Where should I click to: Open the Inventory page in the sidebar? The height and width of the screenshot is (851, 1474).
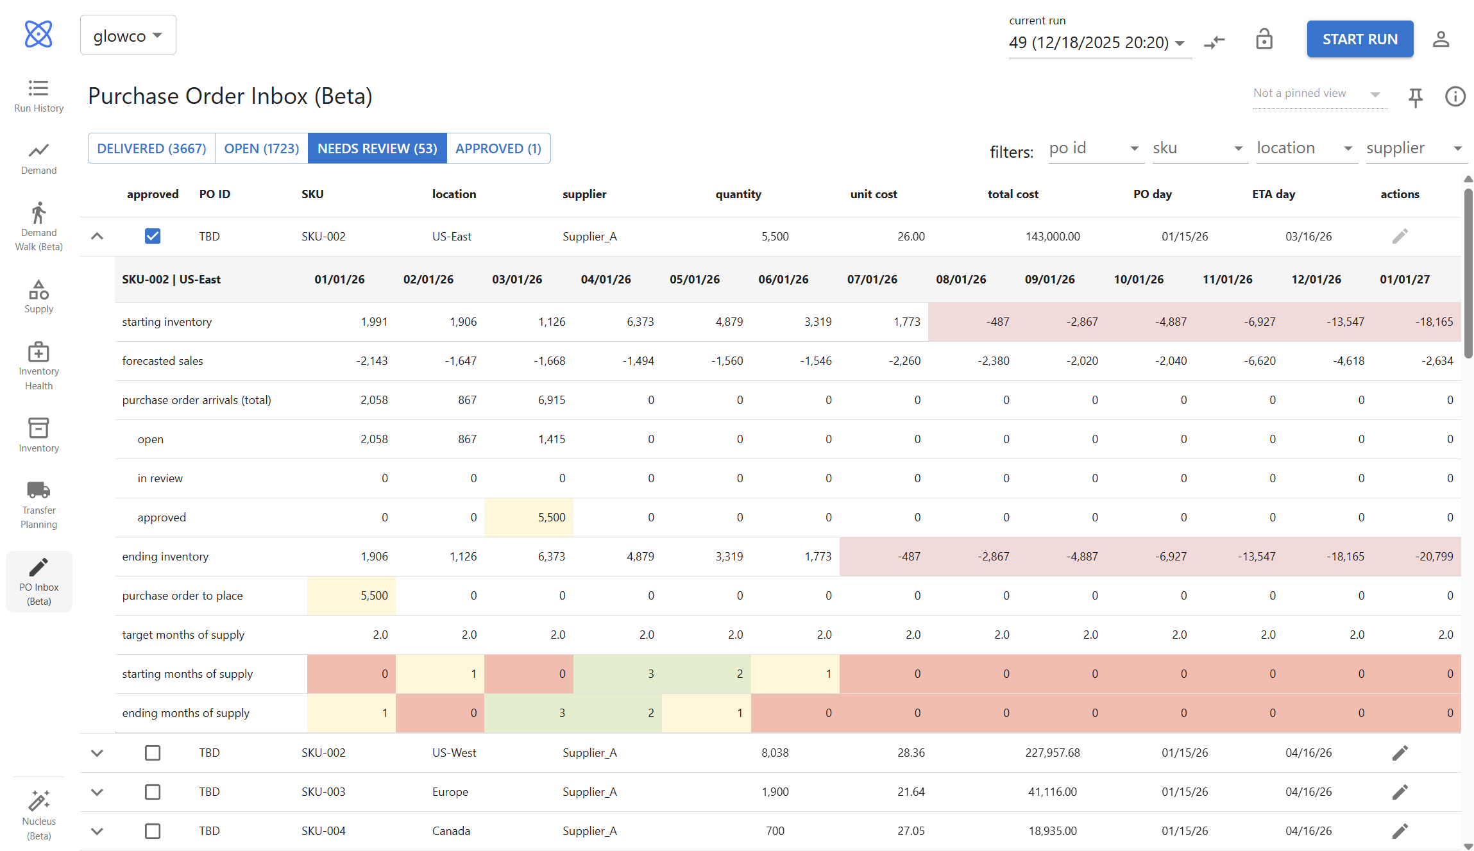click(x=38, y=435)
